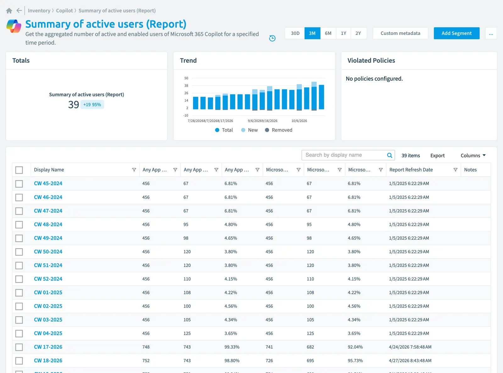Click the Copilot logo icon
This screenshot has width=503, height=373.
(x=14, y=26)
